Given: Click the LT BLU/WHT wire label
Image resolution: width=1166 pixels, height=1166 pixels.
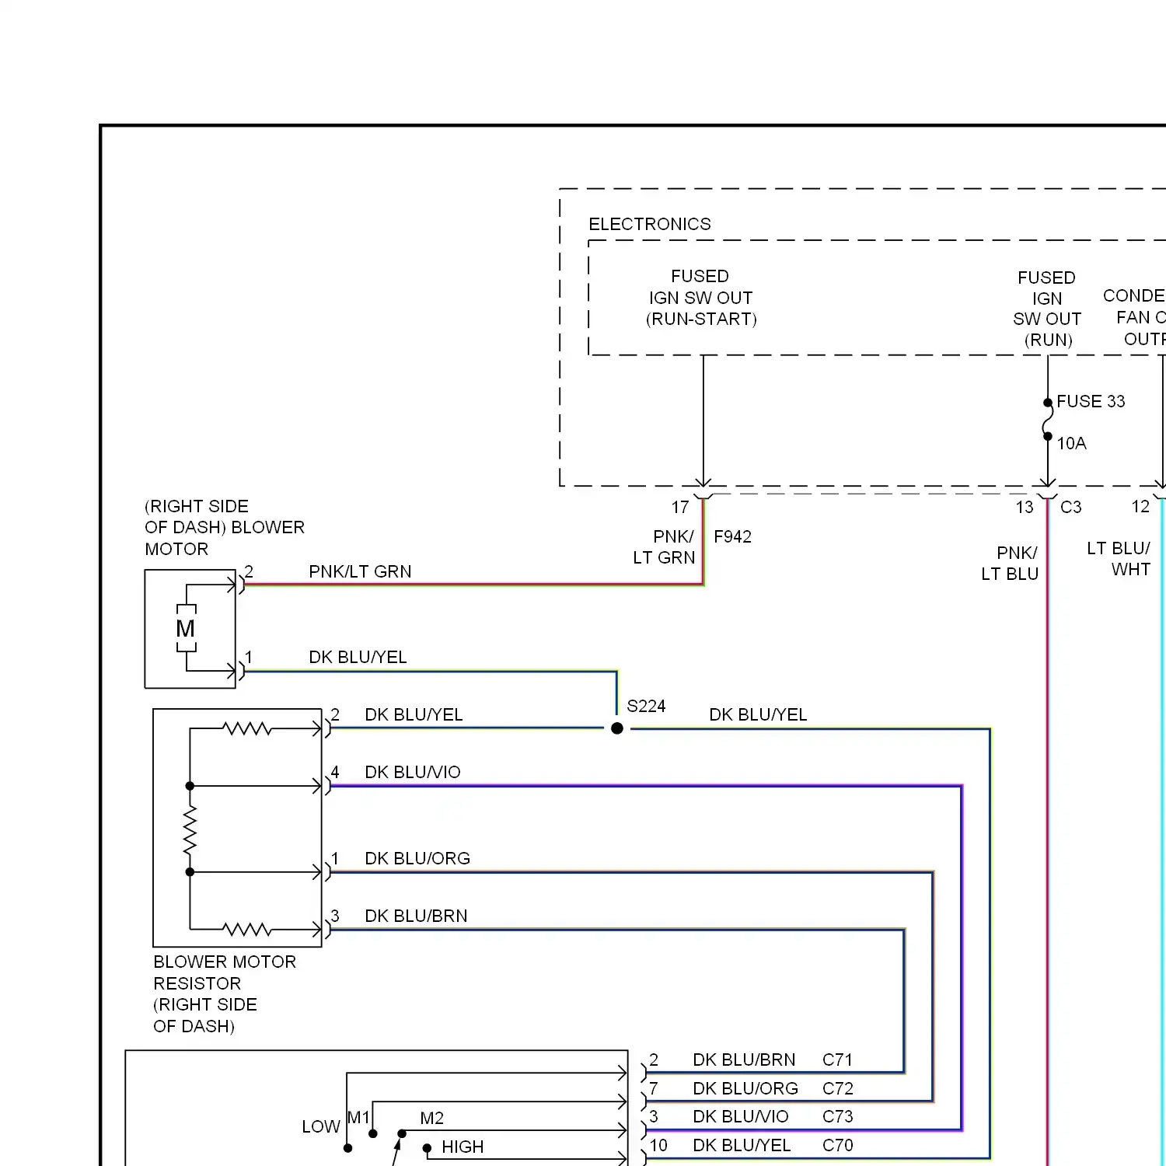Looking at the screenshot, I should (1119, 559).
